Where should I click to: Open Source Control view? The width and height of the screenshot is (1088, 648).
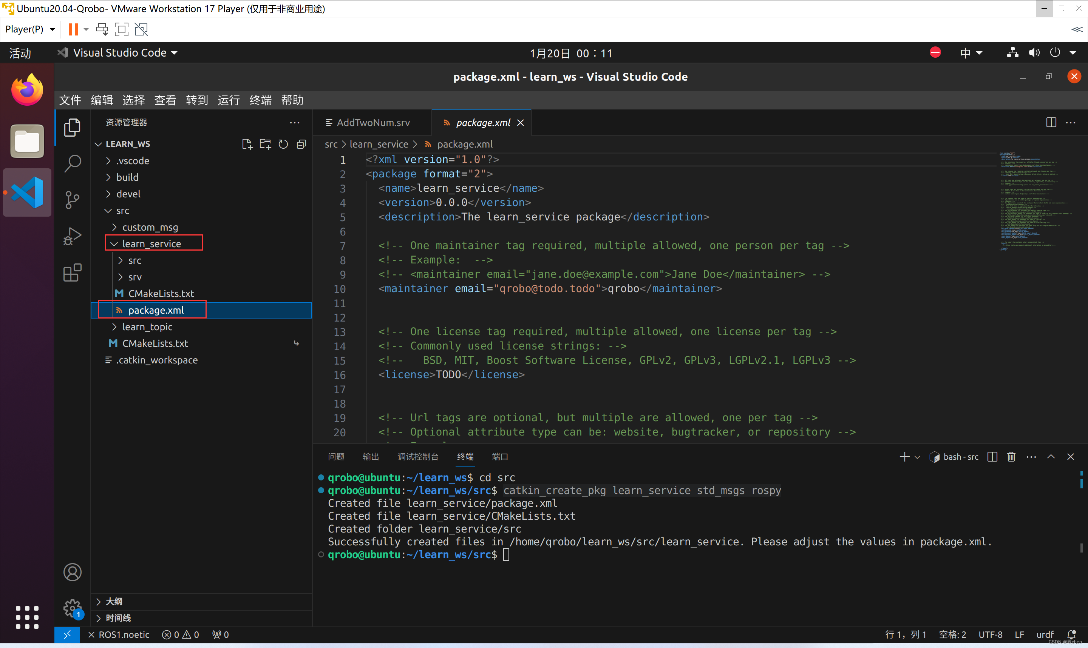click(x=72, y=200)
